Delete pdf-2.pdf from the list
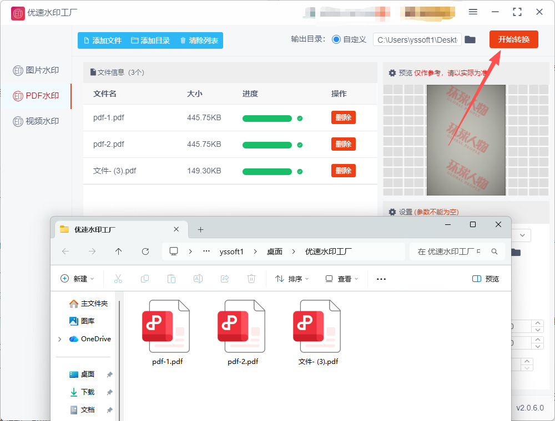Viewport: 555px width, 421px height. 344,144
